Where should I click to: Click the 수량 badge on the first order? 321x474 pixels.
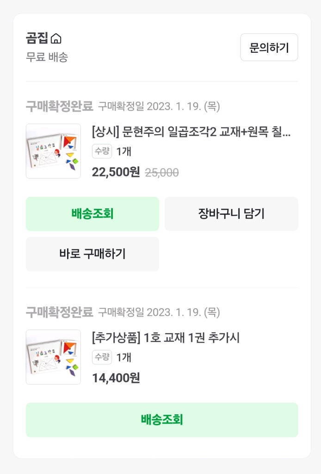(x=102, y=151)
